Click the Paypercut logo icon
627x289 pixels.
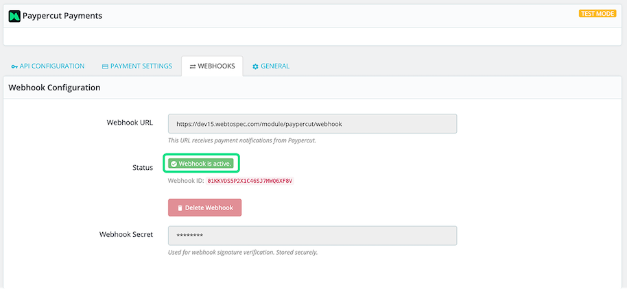(14, 16)
